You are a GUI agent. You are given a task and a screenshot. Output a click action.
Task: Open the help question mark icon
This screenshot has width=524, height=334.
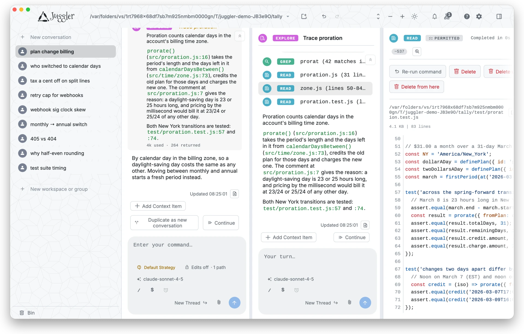coord(467,16)
